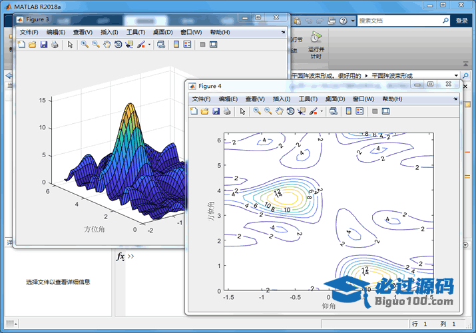Screen dimensions: 476x333
Task: Activate Zoom Out tool in Figure 4
Action: (x=268, y=111)
